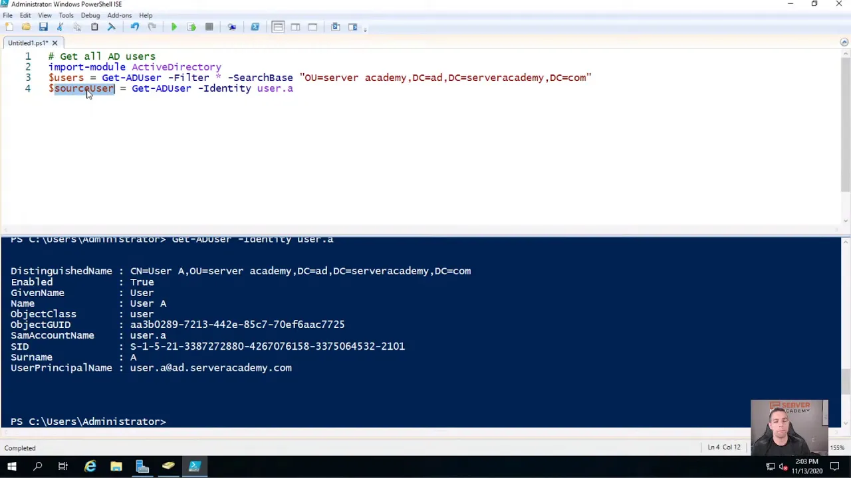Select the Untitled1.ps1 script tab

[x=27, y=43]
